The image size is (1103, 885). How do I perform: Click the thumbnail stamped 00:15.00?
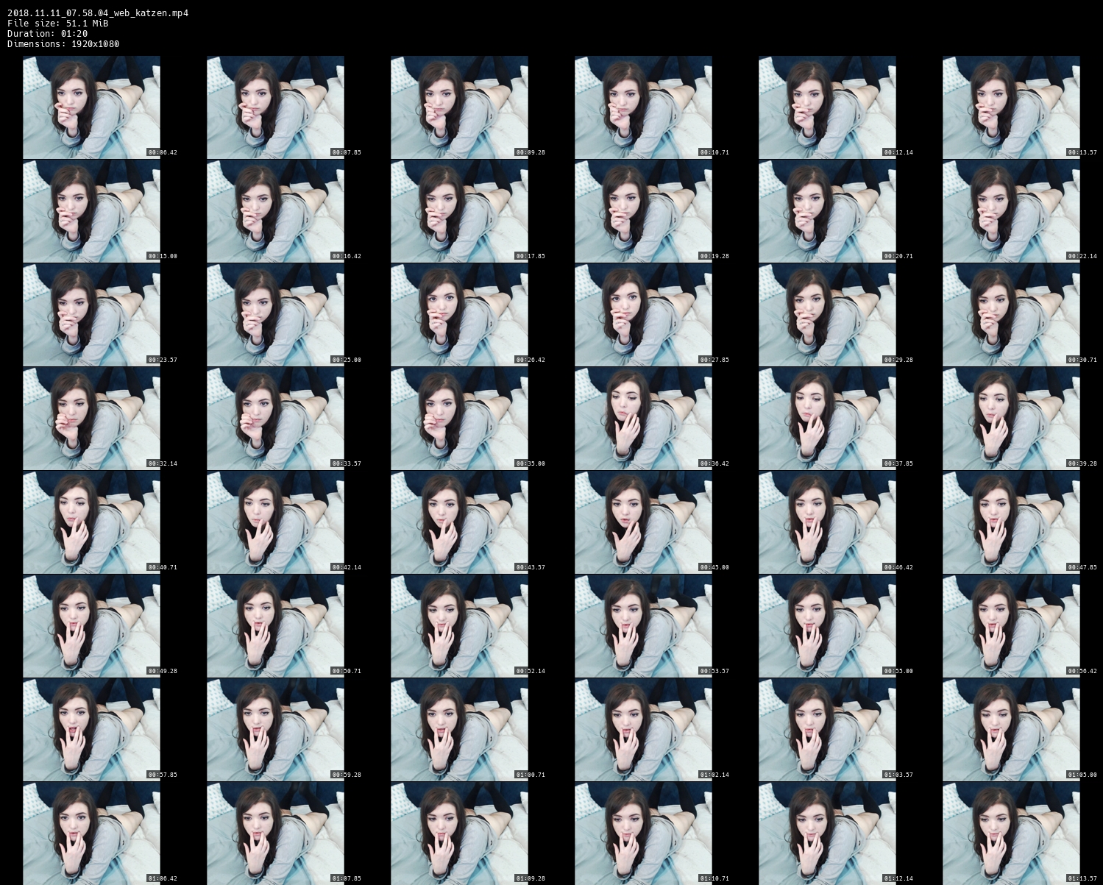(92, 211)
